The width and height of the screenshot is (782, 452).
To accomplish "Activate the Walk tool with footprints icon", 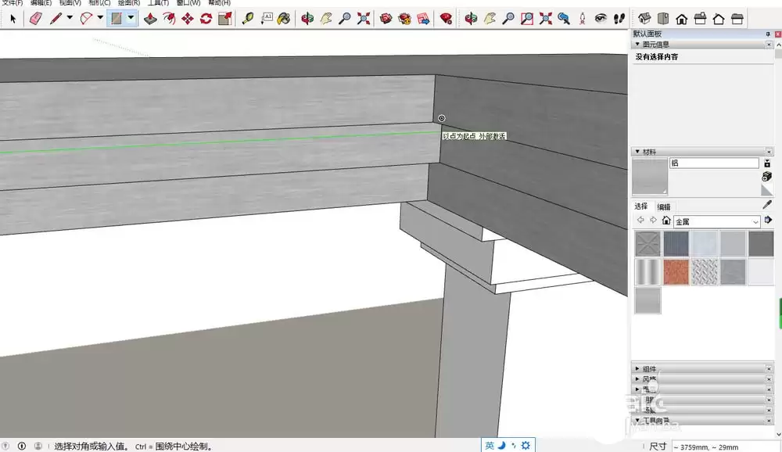I will pyautogui.click(x=619, y=18).
